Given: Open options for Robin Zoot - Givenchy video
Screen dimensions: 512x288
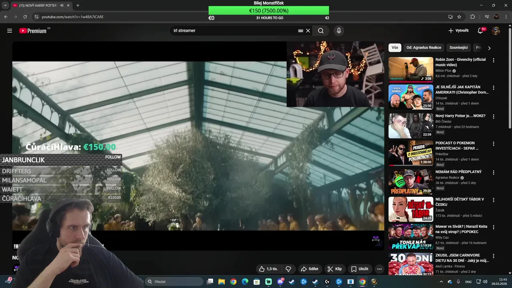Looking at the screenshot, I should click(493, 60).
